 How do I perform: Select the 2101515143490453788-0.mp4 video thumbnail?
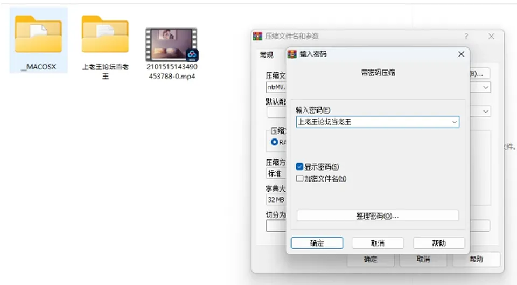(172, 45)
